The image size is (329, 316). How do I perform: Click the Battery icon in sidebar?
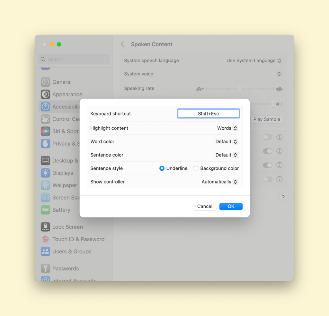click(x=45, y=210)
